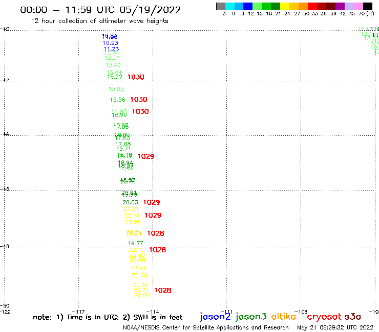Click the cryosat satellite label
This screenshot has width=379, height=332.
pos(324,317)
